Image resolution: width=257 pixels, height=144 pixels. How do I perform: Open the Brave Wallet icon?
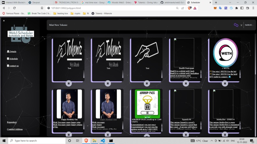tap(247, 8)
